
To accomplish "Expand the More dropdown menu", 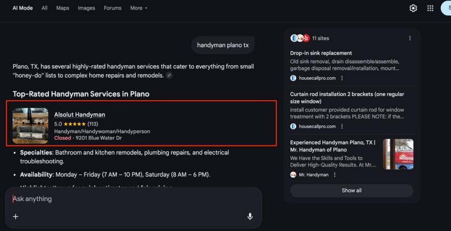I will click(x=139, y=8).
